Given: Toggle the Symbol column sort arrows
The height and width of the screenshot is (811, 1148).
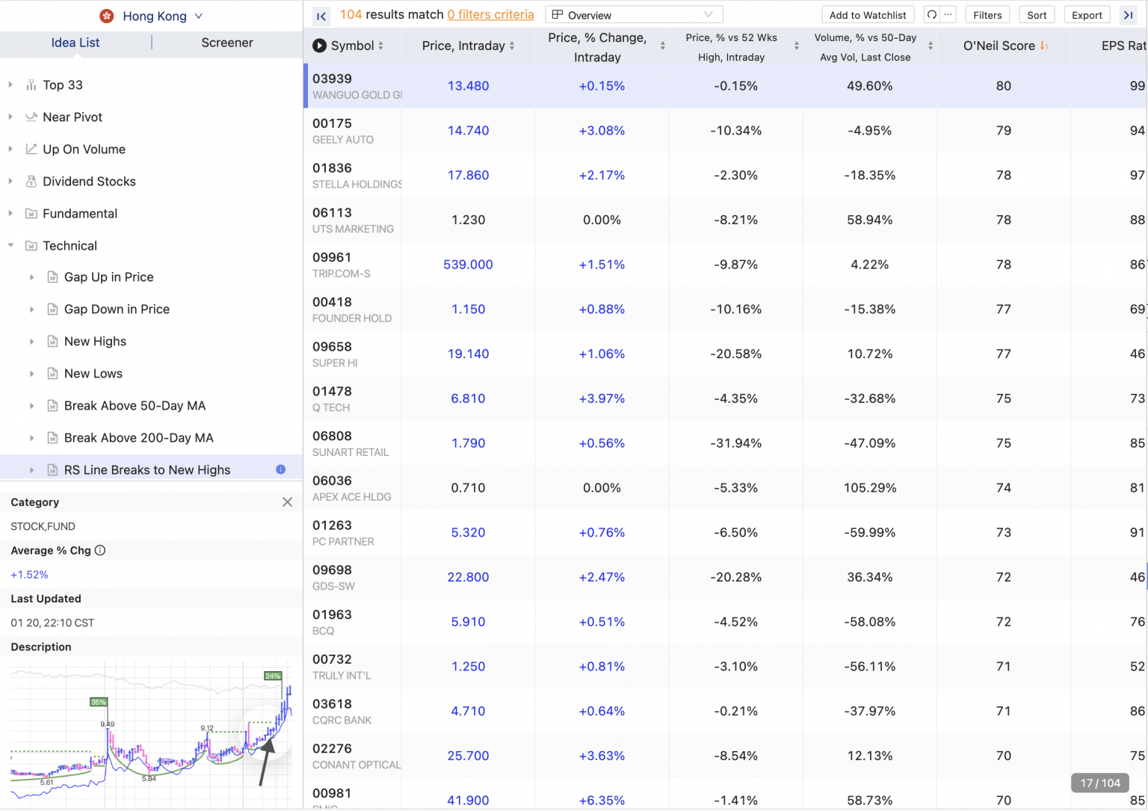Looking at the screenshot, I should (381, 46).
